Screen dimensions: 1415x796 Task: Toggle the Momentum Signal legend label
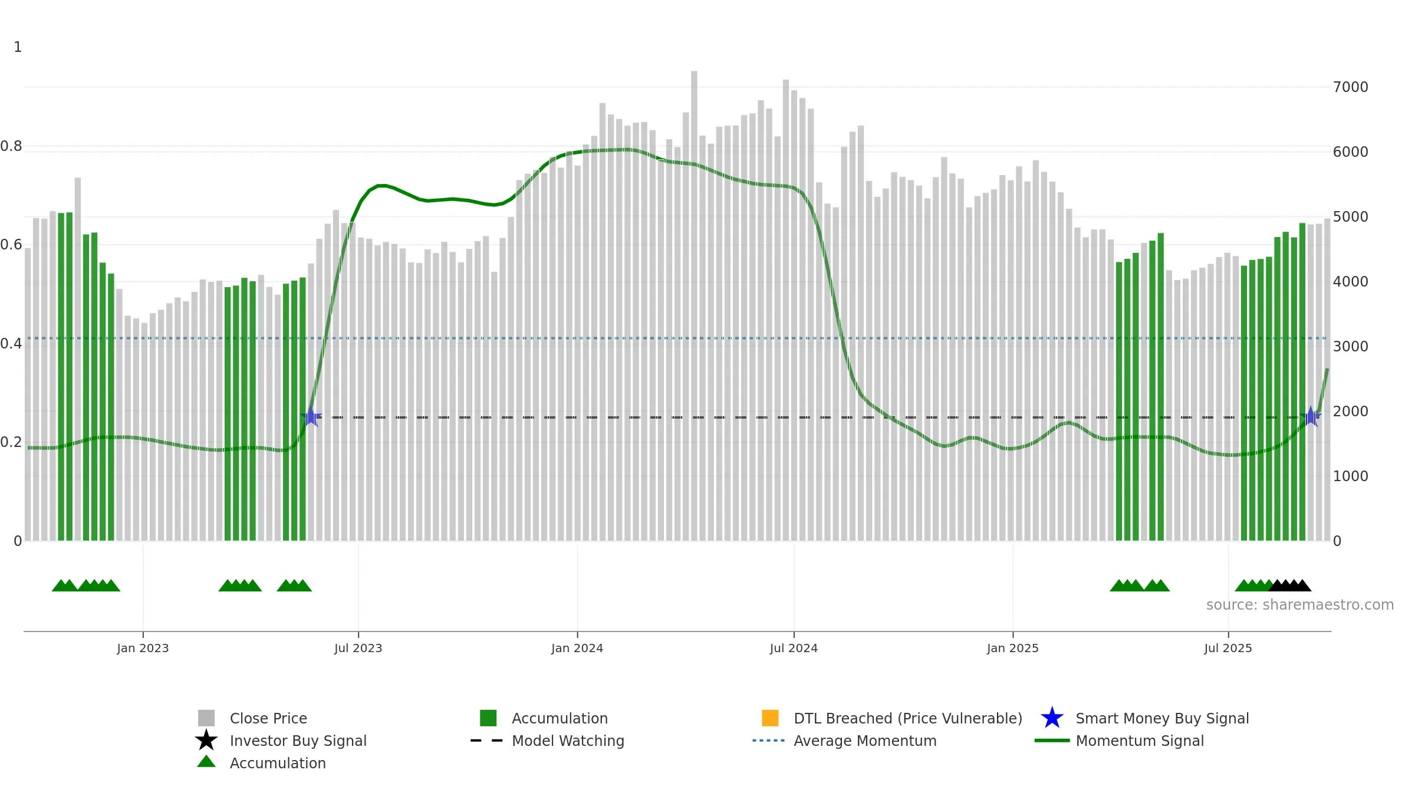click(x=1140, y=741)
